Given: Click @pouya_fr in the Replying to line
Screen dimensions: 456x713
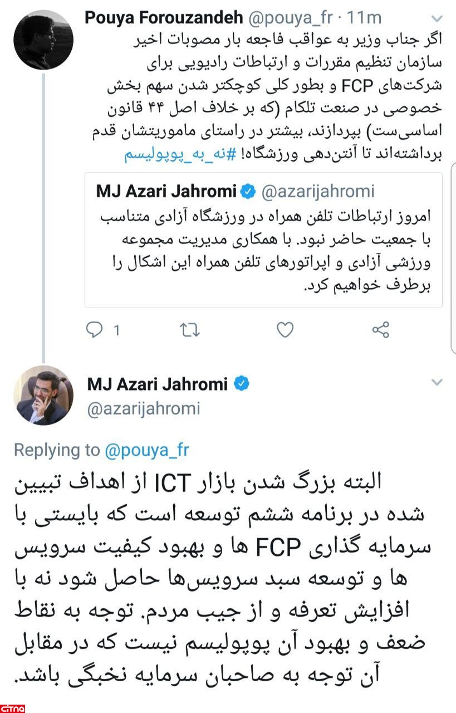Looking at the screenshot, I should click(147, 450).
